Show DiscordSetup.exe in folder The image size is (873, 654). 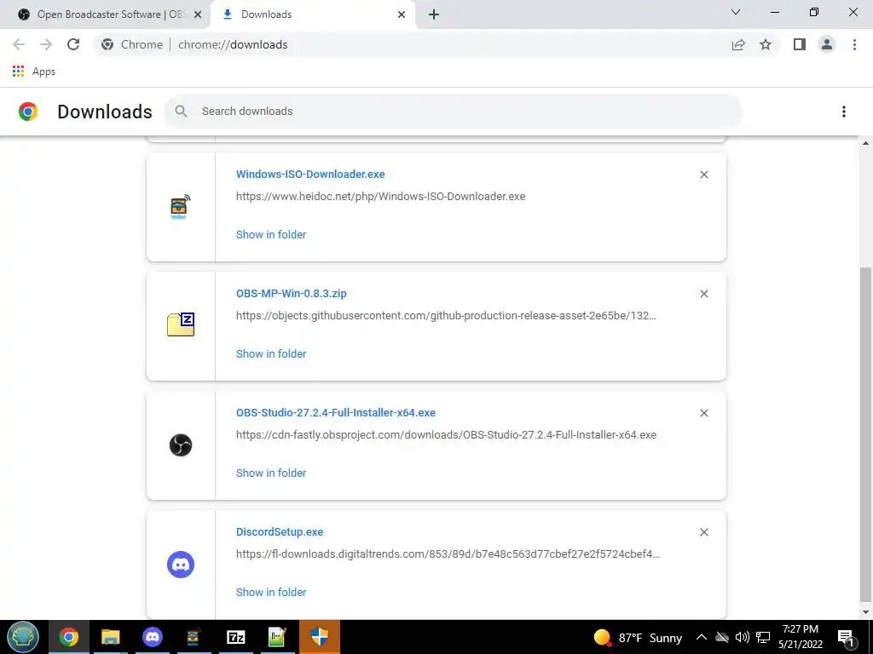click(x=271, y=593)
